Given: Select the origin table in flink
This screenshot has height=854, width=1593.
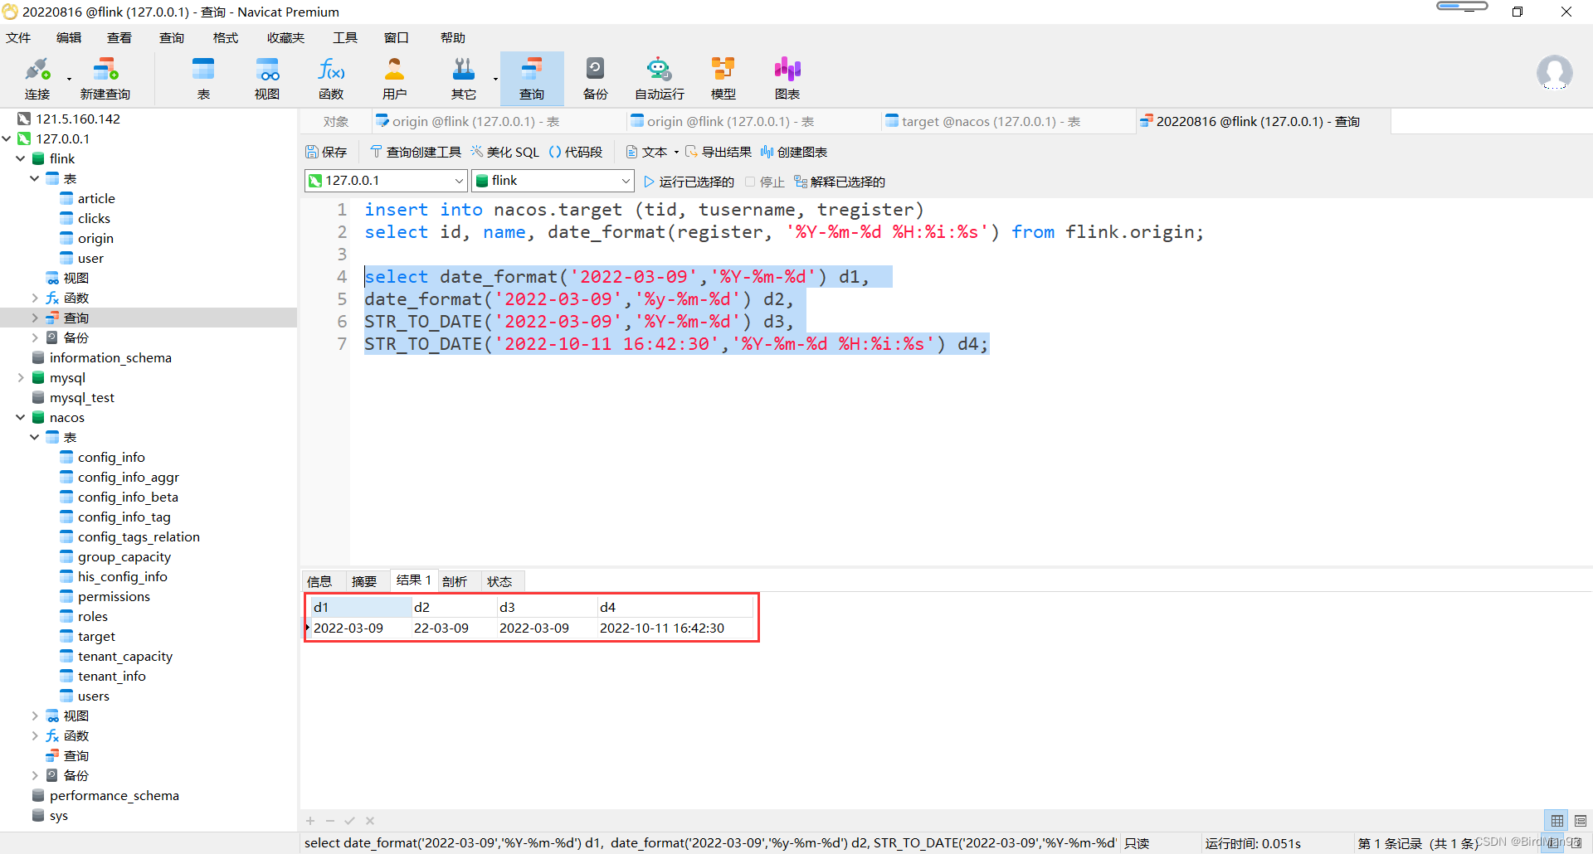Looking at the screenshot, I should [95, 238].
